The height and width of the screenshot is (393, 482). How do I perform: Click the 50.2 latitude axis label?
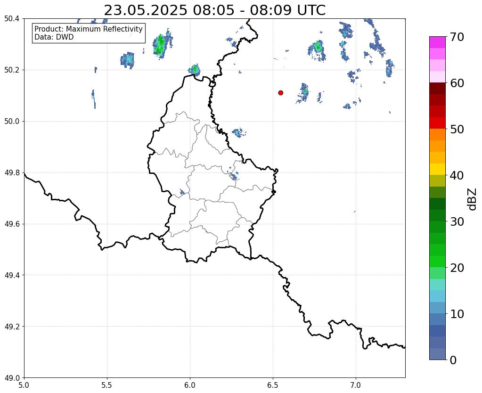(x=12, y=70)
